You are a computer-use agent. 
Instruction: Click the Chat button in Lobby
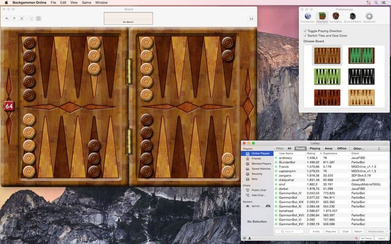pyautogui.click(x=346, y=231)
